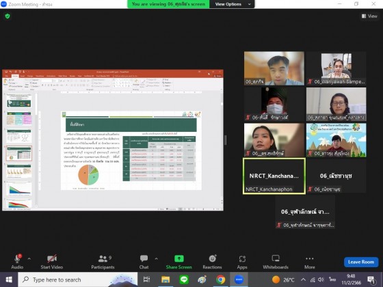Viewport: 383px width, 287px height.
Task: Open Task View on the taskbar
Action: pos(146,279)
